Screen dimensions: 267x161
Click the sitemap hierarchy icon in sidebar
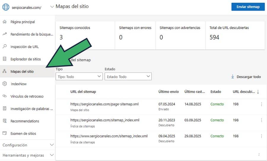4,71
